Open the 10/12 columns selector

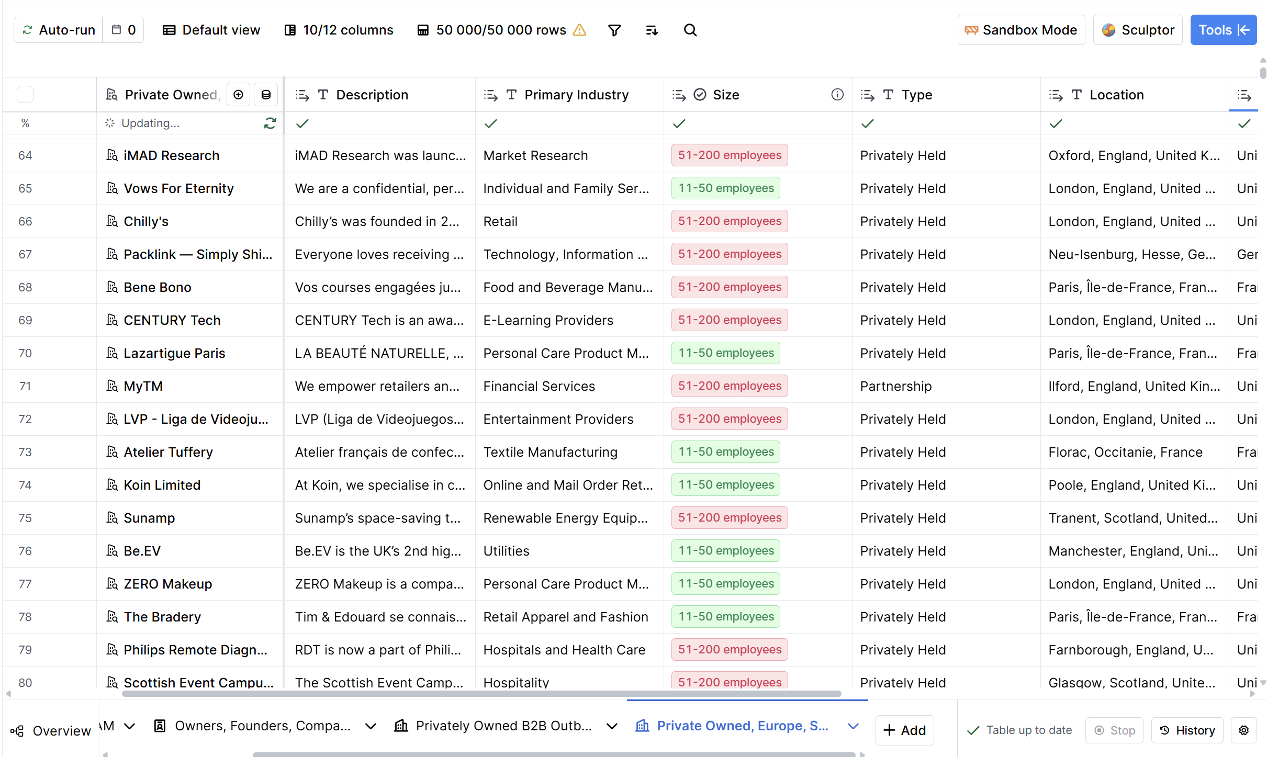click(x=339, y=30)
